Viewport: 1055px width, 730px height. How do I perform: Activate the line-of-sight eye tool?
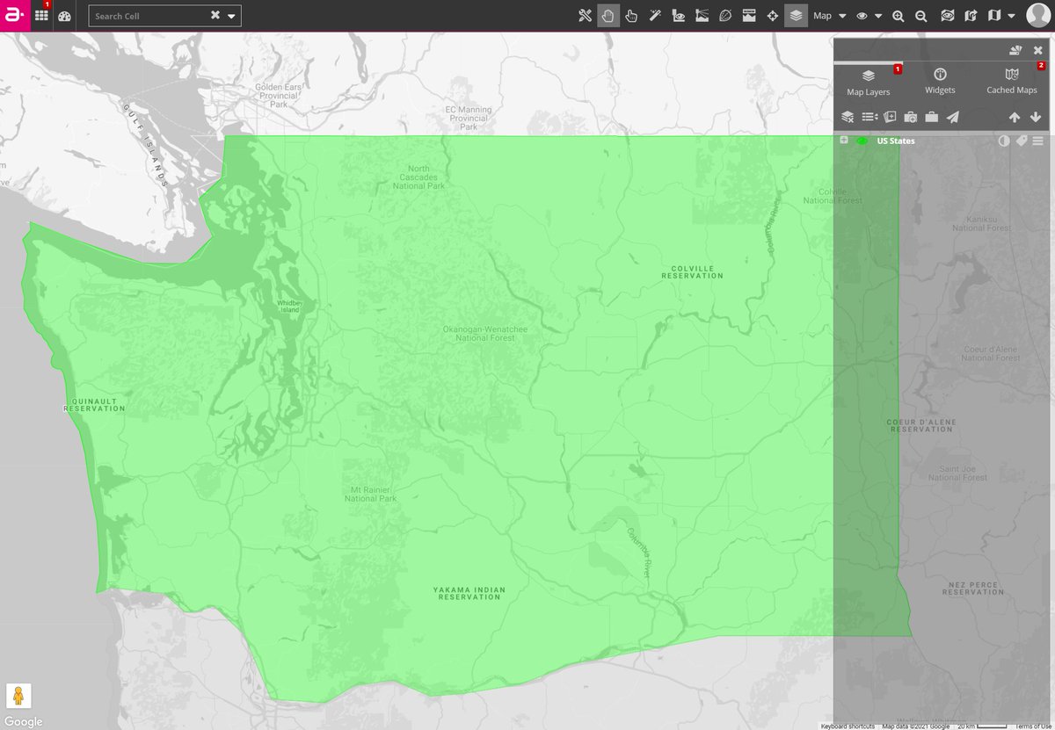point(678,16)
